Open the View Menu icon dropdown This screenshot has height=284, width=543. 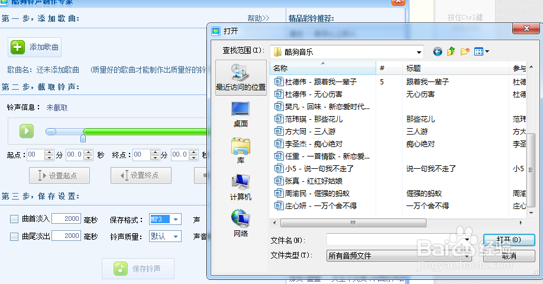481,52
